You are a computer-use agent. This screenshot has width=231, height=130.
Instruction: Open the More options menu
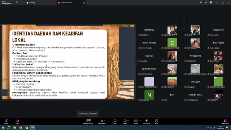tap(156, 121)
